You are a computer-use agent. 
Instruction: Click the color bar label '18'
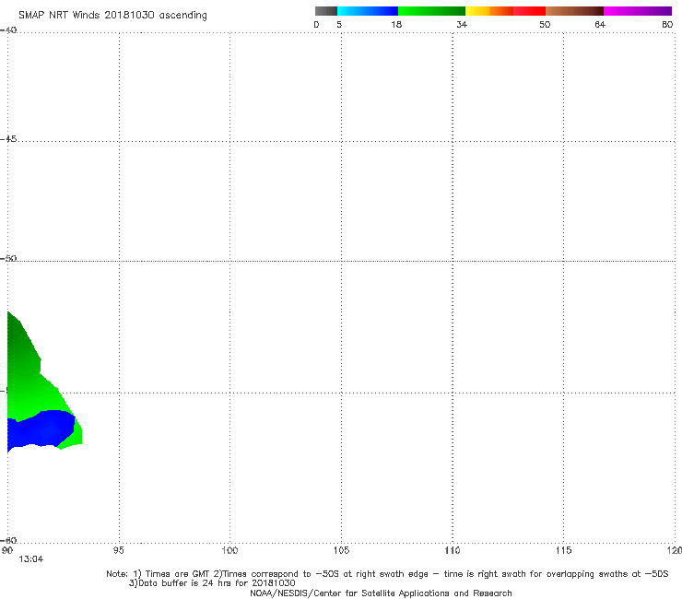click(x=396, y=24)
